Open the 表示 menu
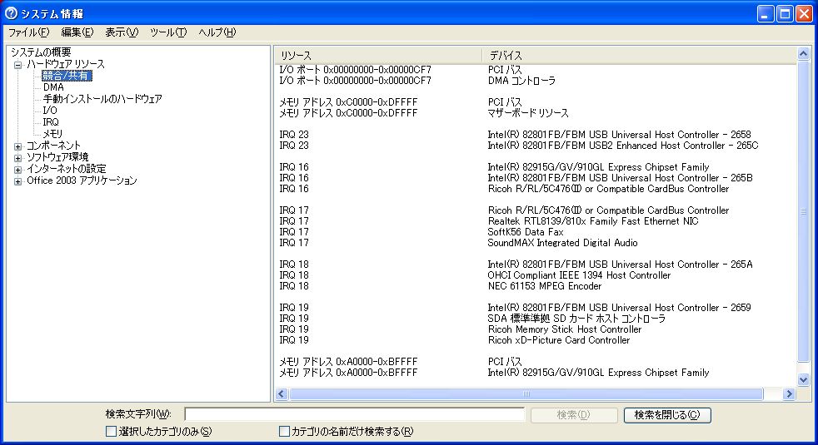Viewport: 818px width, 445px height. (x=121, y=32)
